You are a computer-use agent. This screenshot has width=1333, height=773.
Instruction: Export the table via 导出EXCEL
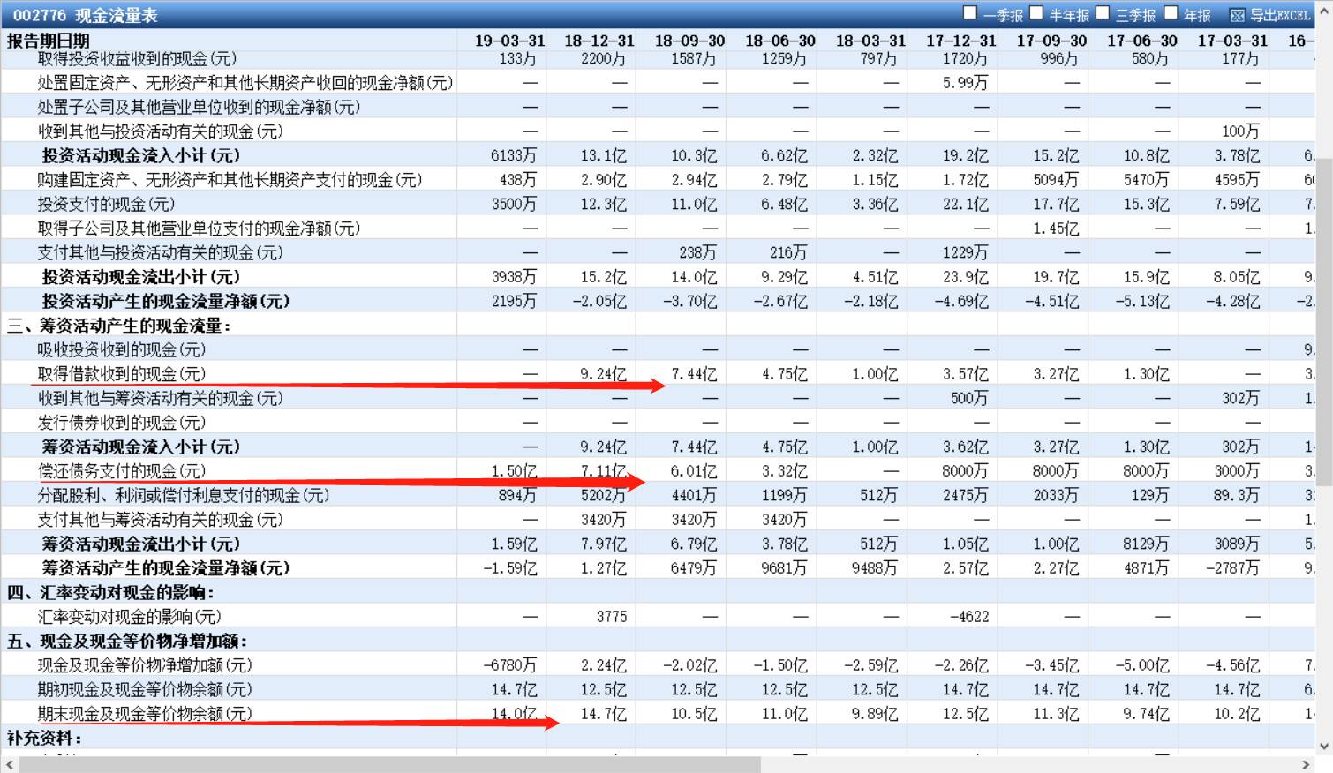pyautogui.click(x=1279, y=15)
